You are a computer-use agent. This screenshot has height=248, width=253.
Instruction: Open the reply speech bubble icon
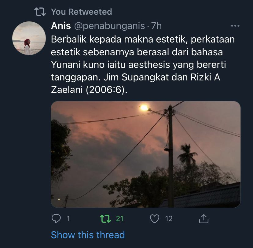56,219
